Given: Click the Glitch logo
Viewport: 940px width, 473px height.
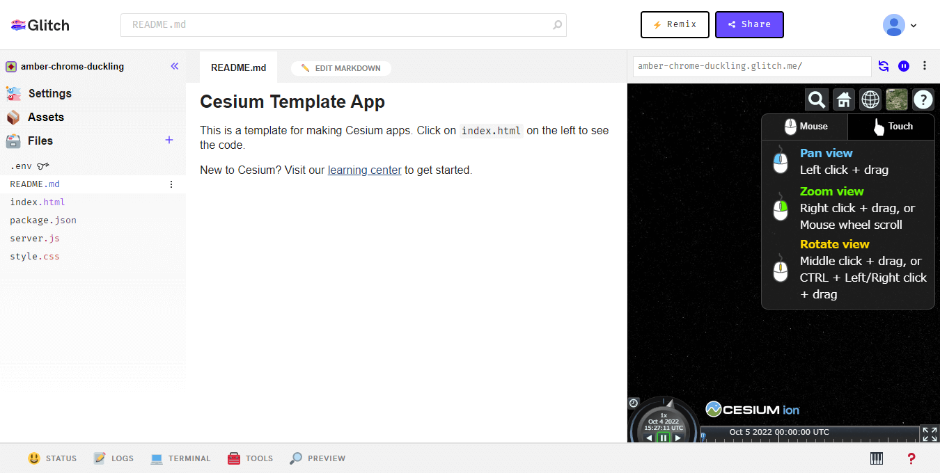Looking at the screenshot, I should (x=40, y=25).
